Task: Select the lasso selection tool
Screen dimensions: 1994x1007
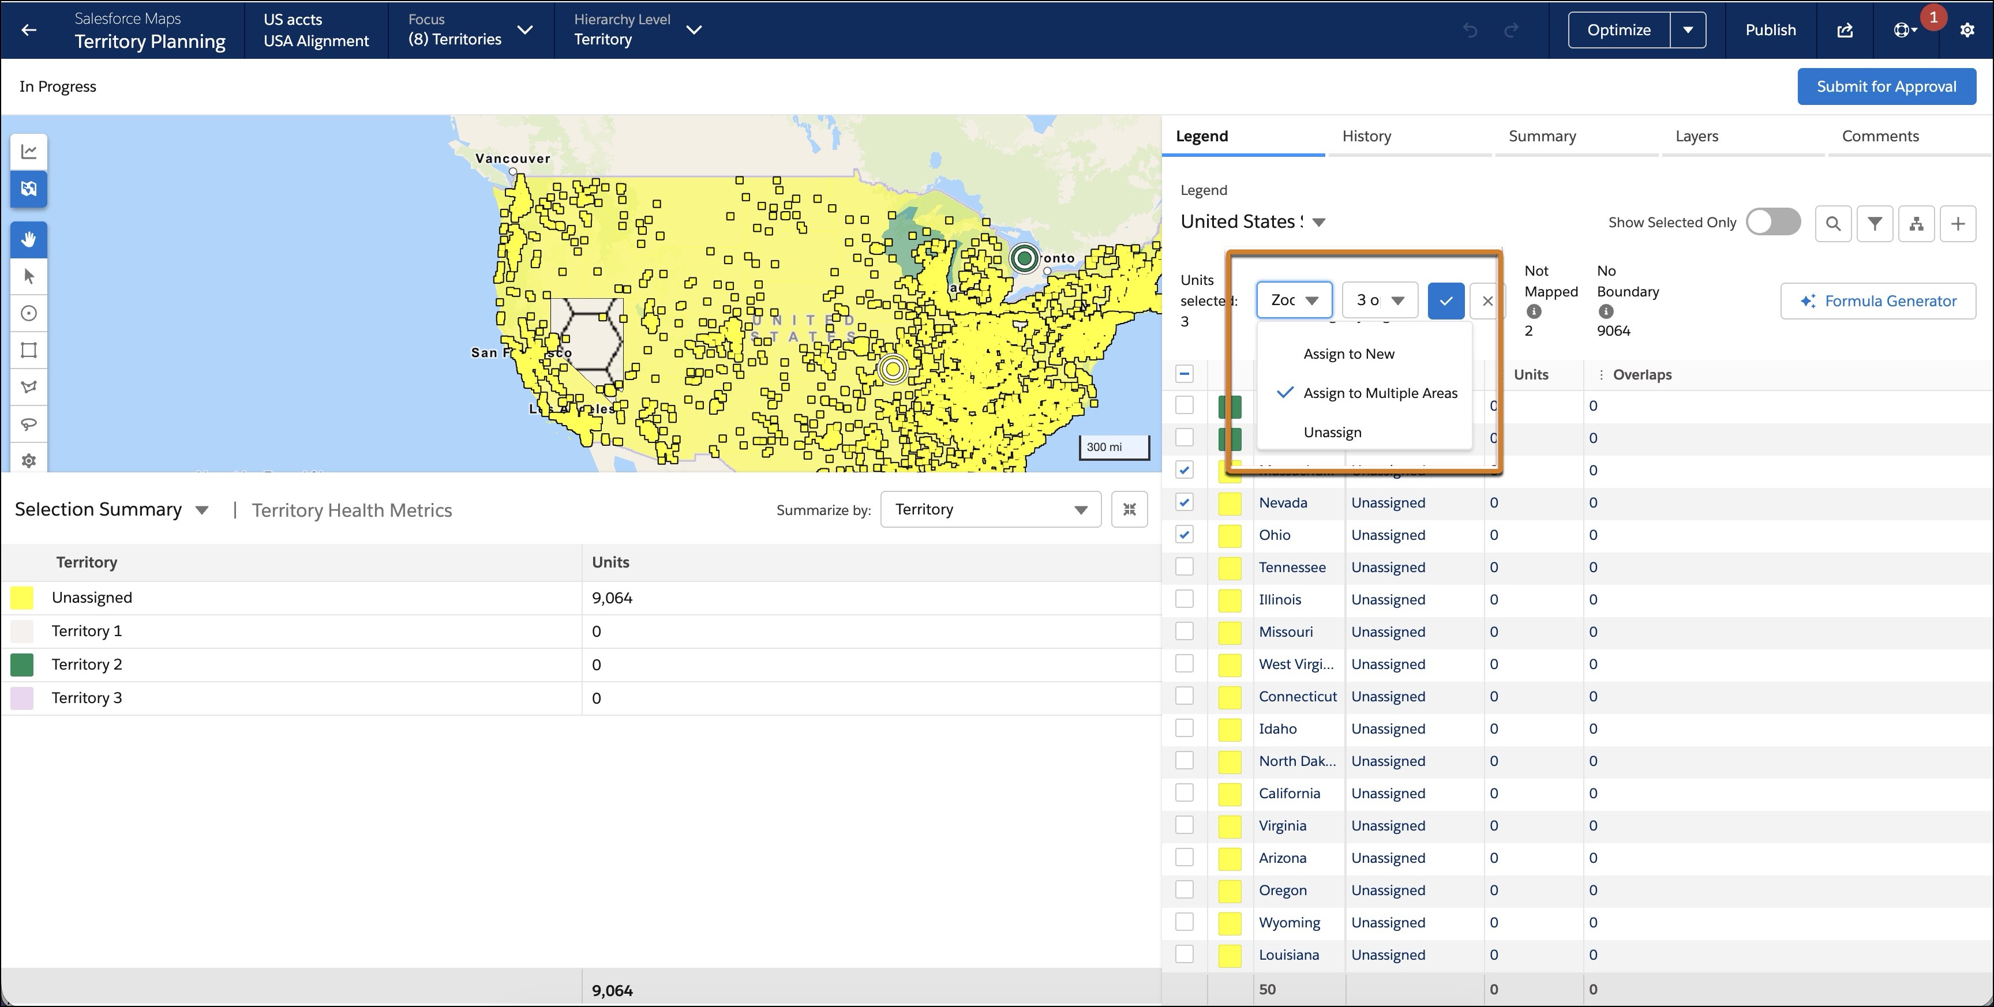Action: pos(29,424)
